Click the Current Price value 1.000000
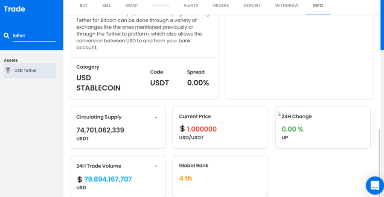 pos(201,129)
